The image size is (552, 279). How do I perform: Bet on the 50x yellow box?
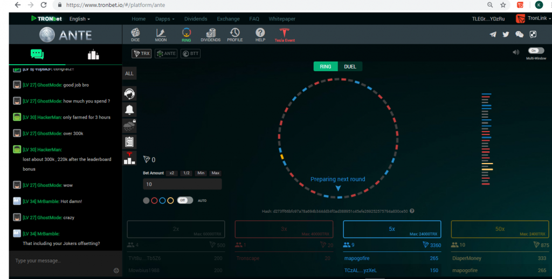[x=500, y=229]
